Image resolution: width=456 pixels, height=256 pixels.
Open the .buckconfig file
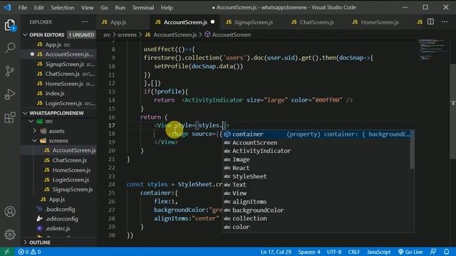[58, 209]
